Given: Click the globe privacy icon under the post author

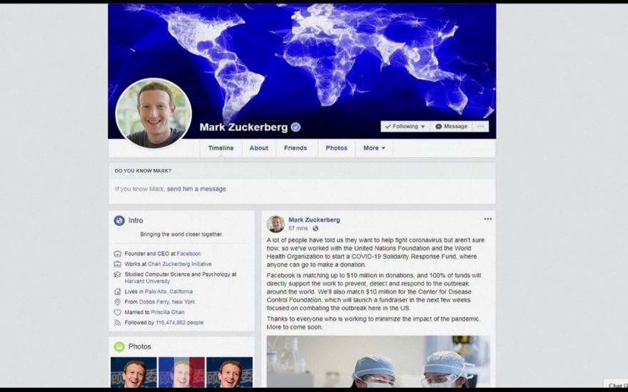Looking at the screenshot, I should [x=315, y=228].
